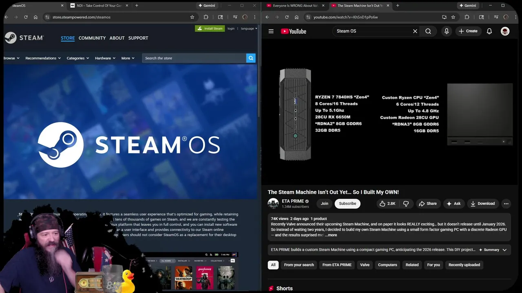Go to home in the Steam browser window
Screen dimensions: 522x293
point(35,17)
